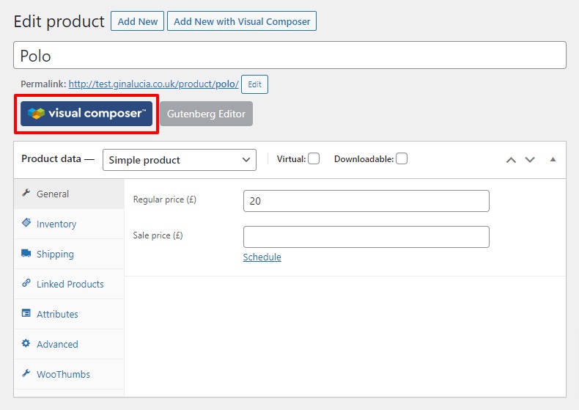Open the product permalink URL
Viewport: 579px width, 410px height.
click(154, 84)
